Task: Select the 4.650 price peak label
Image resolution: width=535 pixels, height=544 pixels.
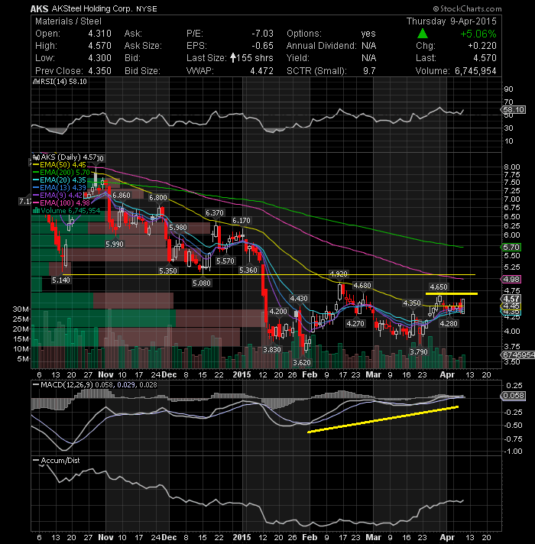Action: [x=439, y=287]
